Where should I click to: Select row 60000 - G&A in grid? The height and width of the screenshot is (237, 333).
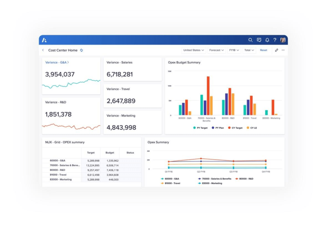point(91,161)
